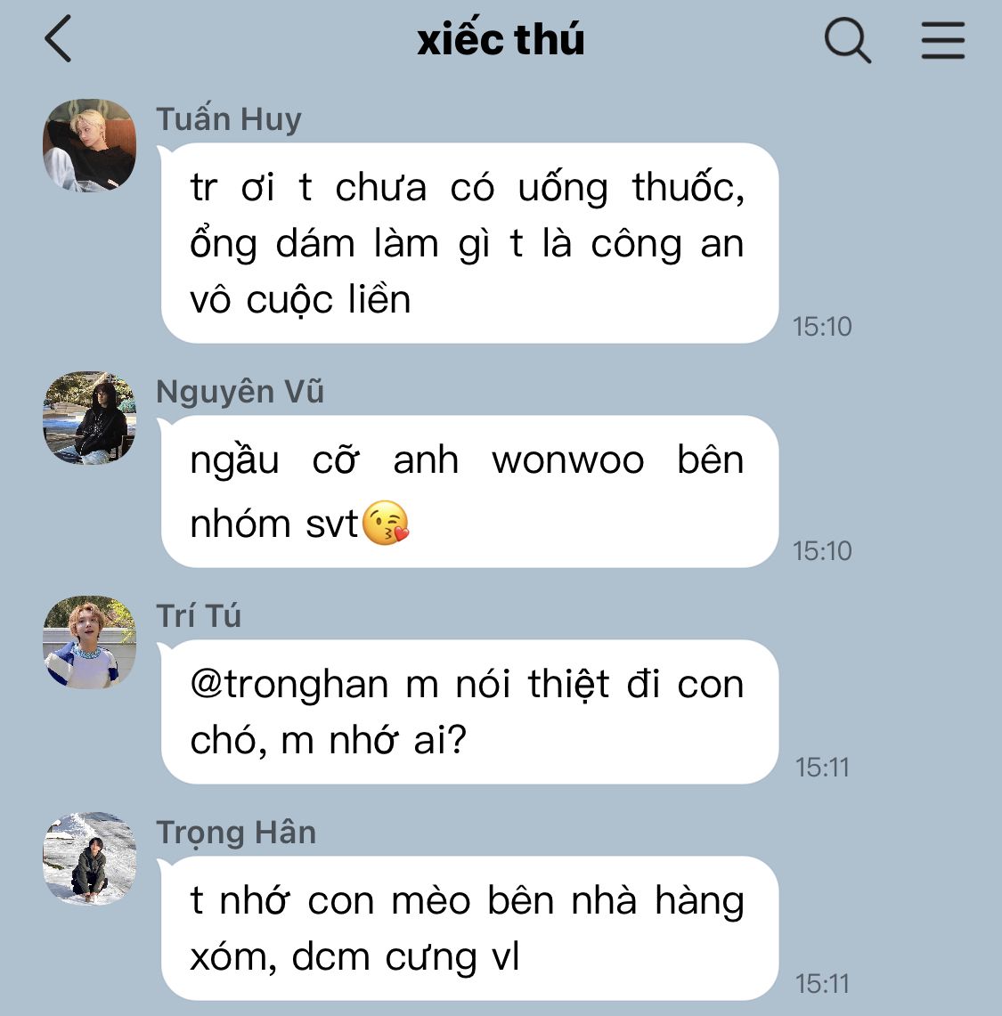Screen dimensions: 1002x1016
Task: Select the message about chưa có uống thuốc
Action: pos(469,243)
